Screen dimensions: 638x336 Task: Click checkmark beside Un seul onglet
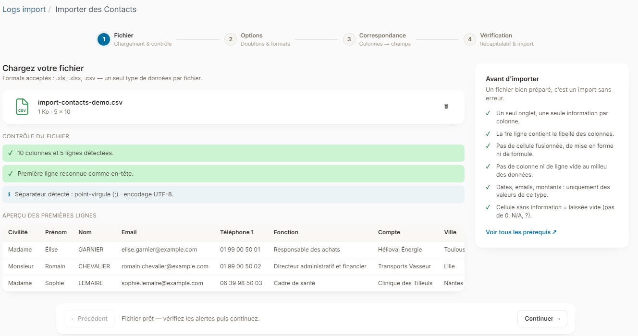488,113
